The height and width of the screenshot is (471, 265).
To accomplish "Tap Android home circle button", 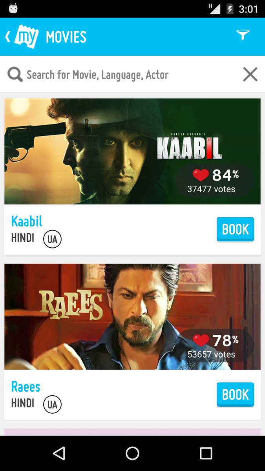I will tap(132, 453).
